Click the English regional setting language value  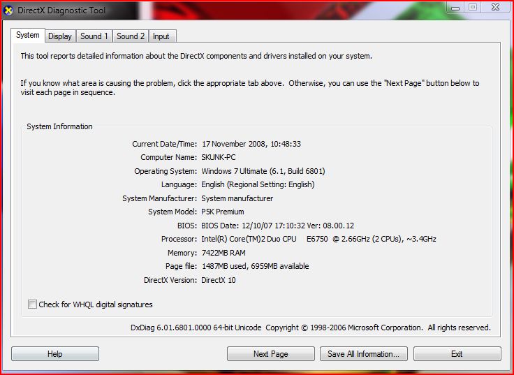pos(258,184)
